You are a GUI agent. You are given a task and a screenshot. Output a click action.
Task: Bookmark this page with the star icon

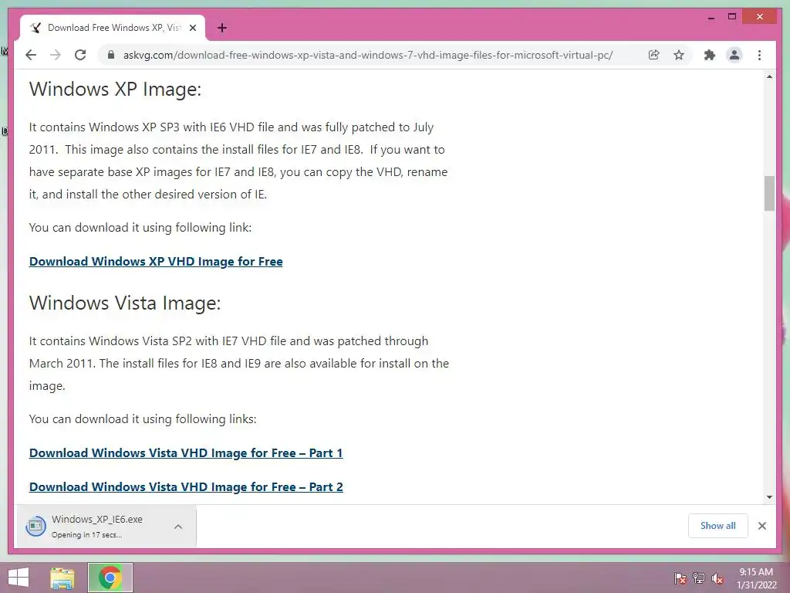point(679,55)
